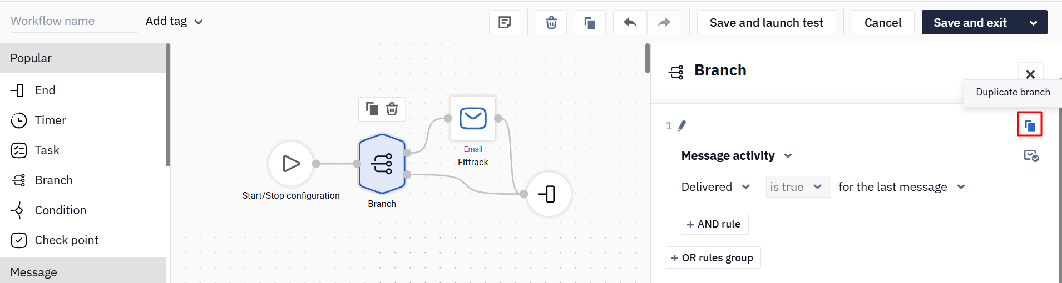Click the Workflow name input field
Screen dimensions: 1062x283
pos(73,21)
